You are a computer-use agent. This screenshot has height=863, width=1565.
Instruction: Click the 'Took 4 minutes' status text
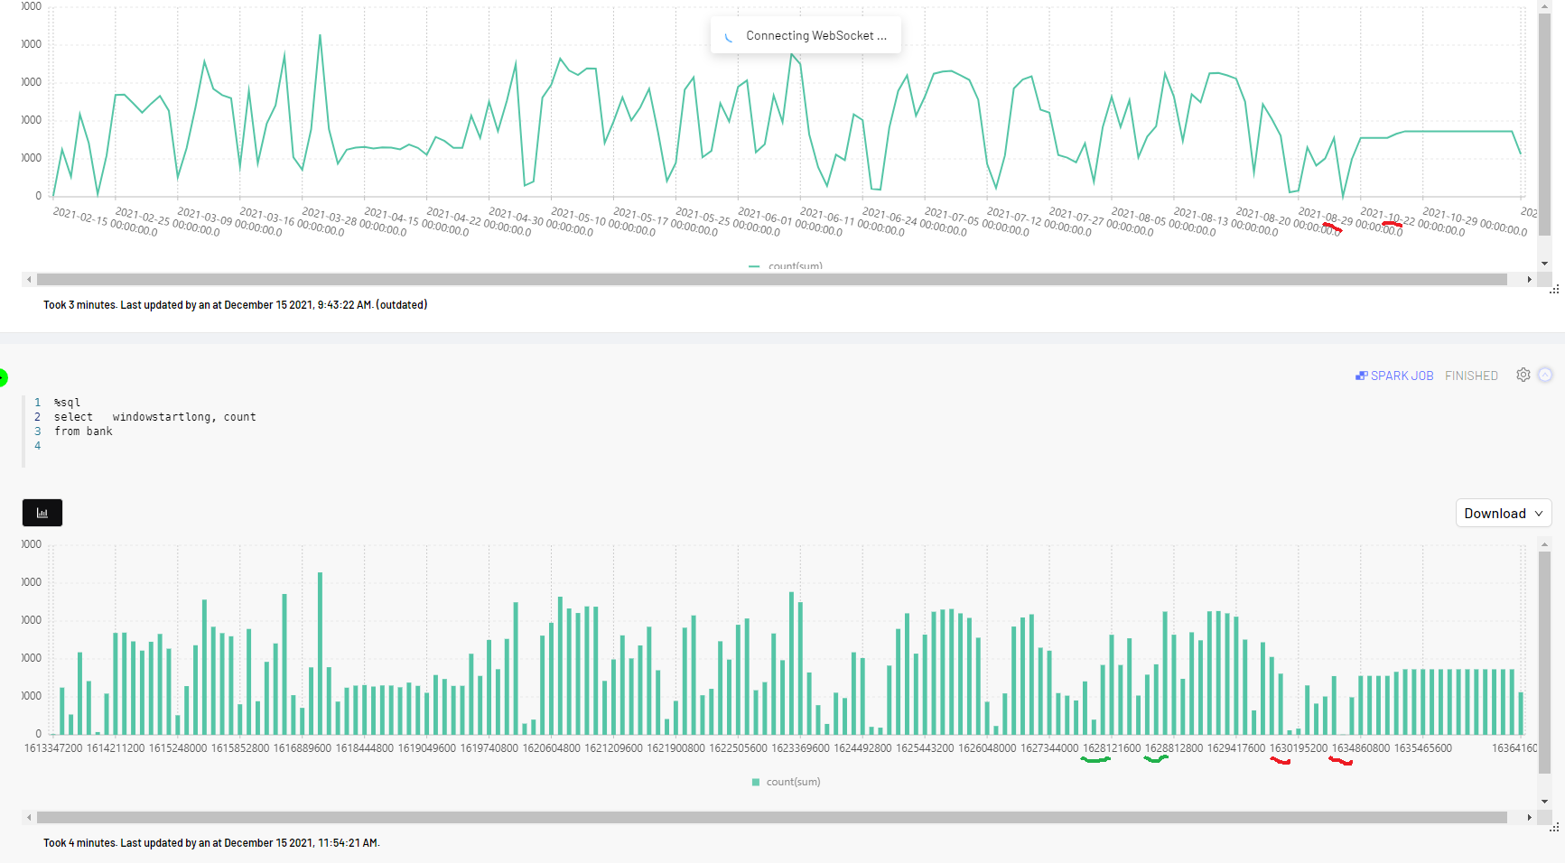tap(211, 843)
